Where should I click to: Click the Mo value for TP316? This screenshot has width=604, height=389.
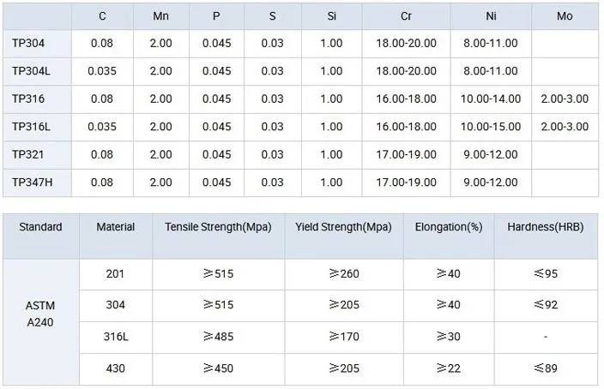(565, 99)
